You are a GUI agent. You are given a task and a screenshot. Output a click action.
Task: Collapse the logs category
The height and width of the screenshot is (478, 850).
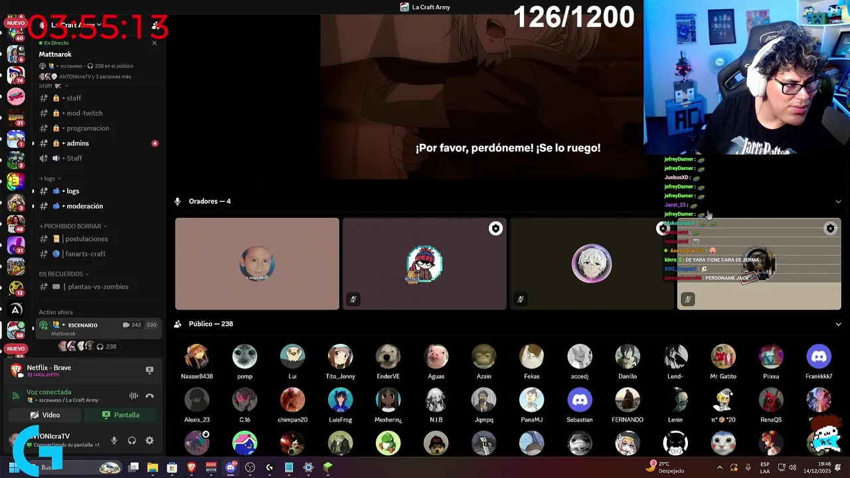click(x=50, y=179)
